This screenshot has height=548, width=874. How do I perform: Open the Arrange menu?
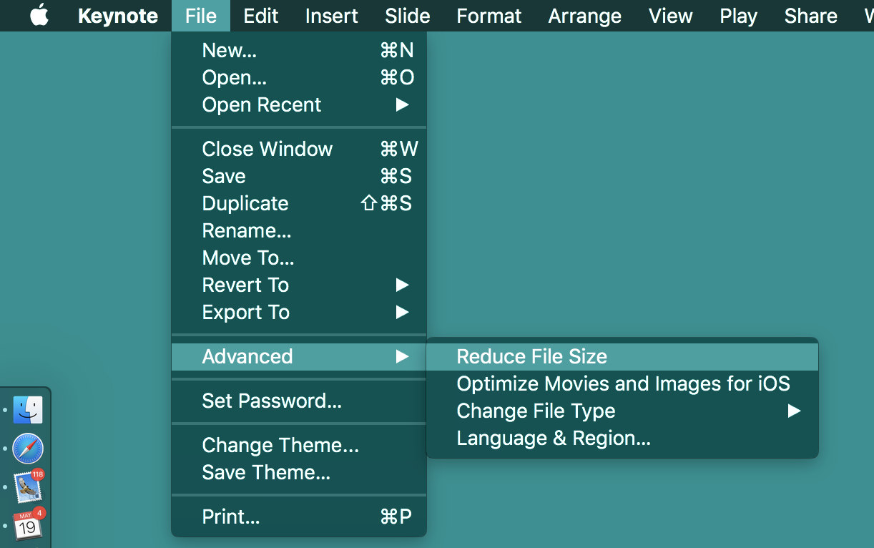(x=585, y=16)
